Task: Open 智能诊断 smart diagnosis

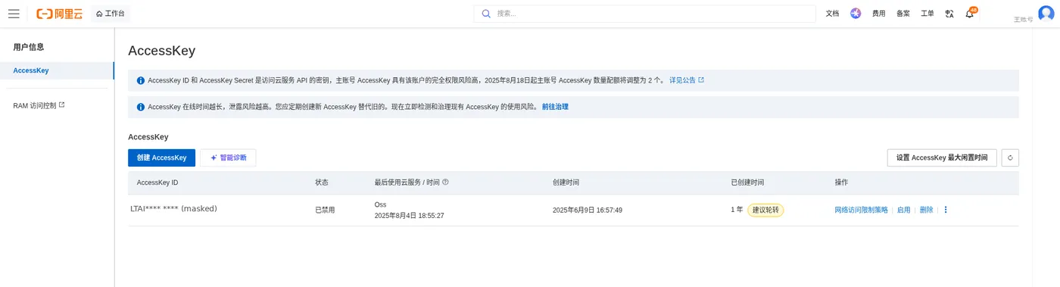Action: coord(228,158)
